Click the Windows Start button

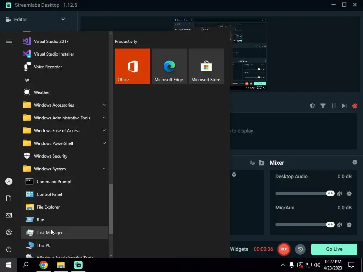[9, 265]
